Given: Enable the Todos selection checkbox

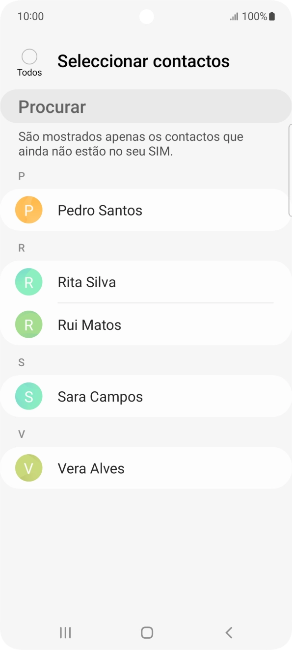Looking at the screenshot, I should pos(29,56).
